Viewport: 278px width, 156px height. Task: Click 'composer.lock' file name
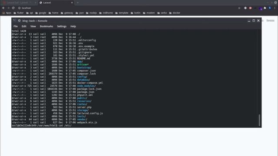pos(86,74)
